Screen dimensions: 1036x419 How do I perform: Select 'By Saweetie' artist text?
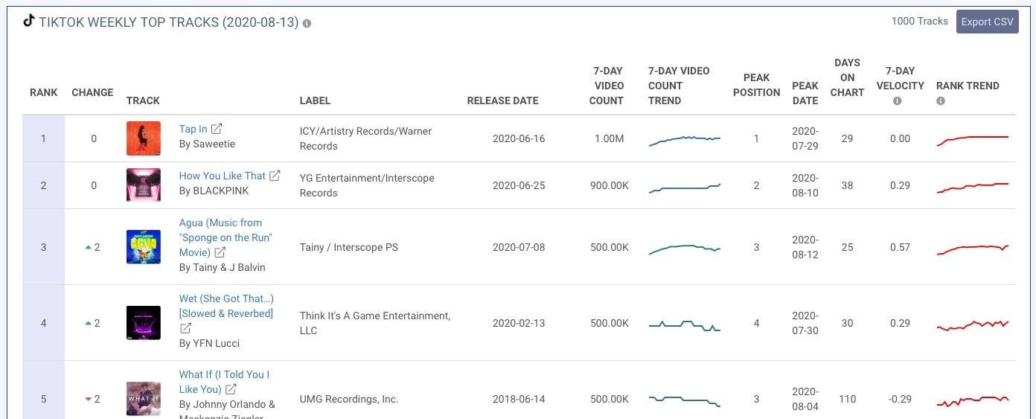click(207, 144)
